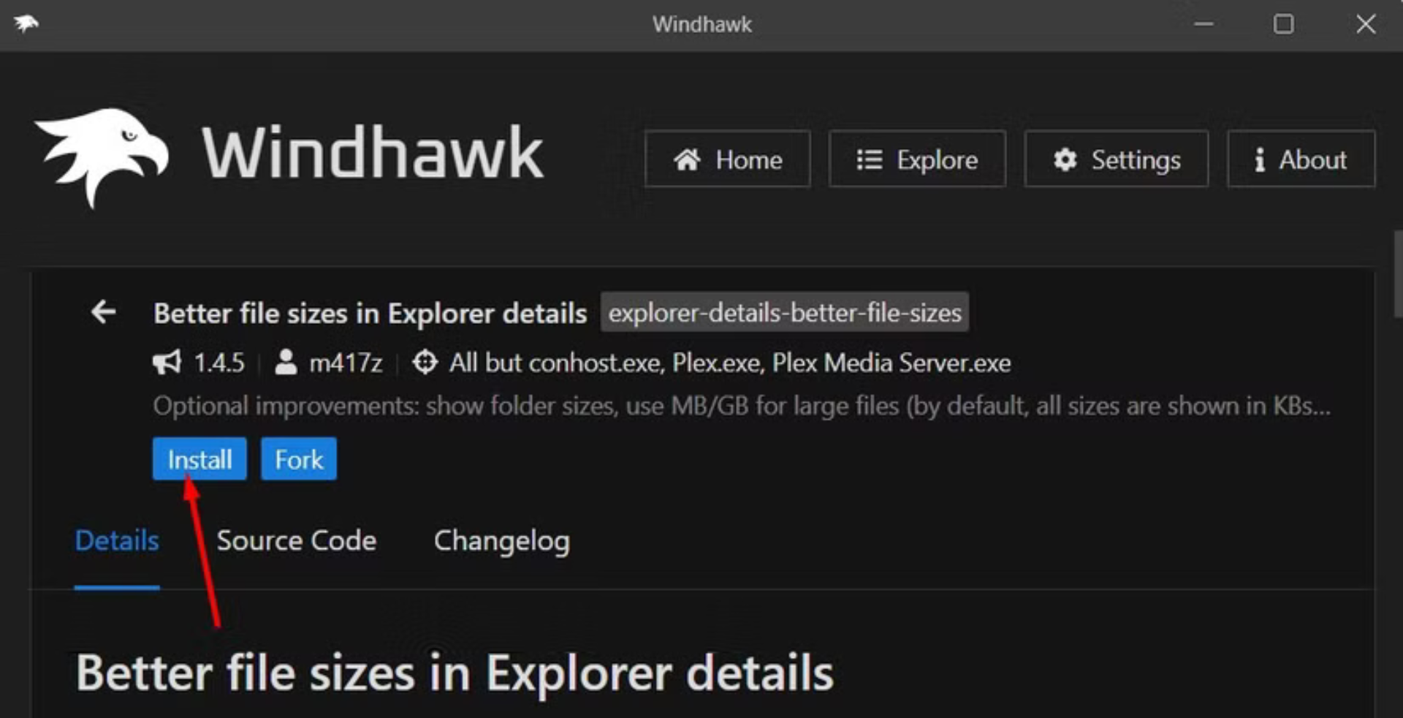The image size is (1403, 718).
Task: Click the back arrow icon
Action: click(x=103, y=312)
